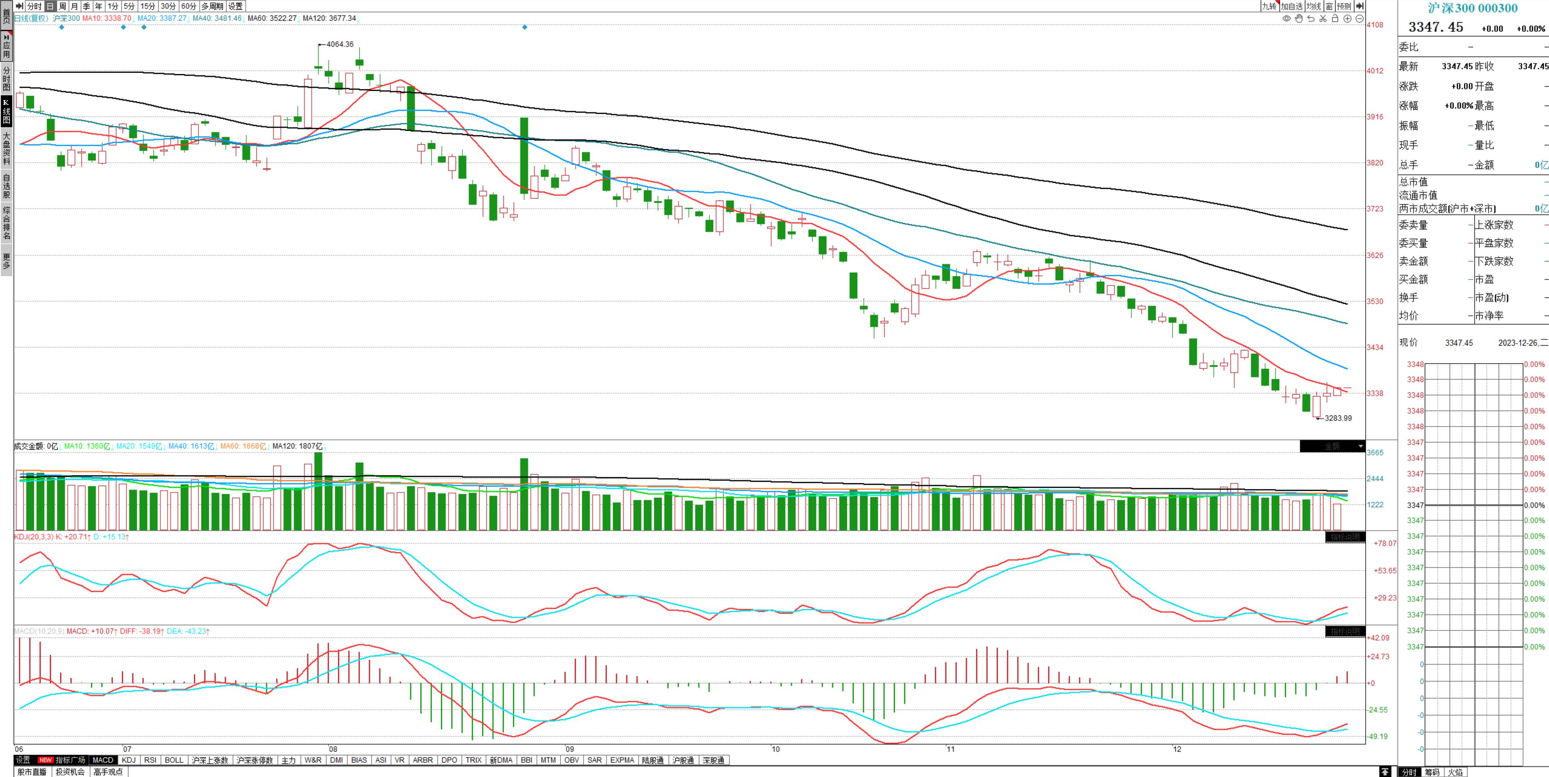
Task: Click the undo arrow icon on chart
Action: click(1311, 19)
